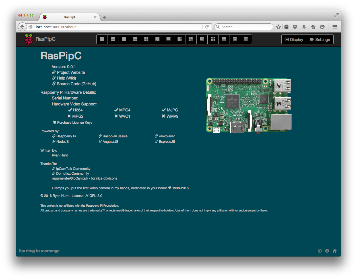
Task: Click the download circle icon in footer
Action: pos(320,251)
